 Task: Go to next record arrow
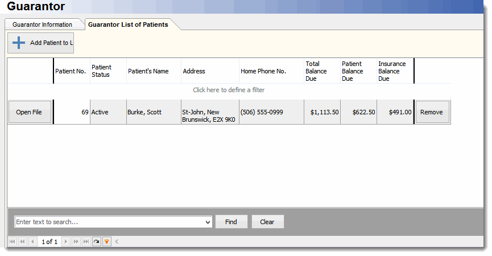(x=65, y=242)
